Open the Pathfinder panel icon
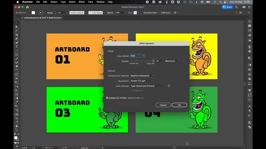The image size is (266, 149). [249, 127]
